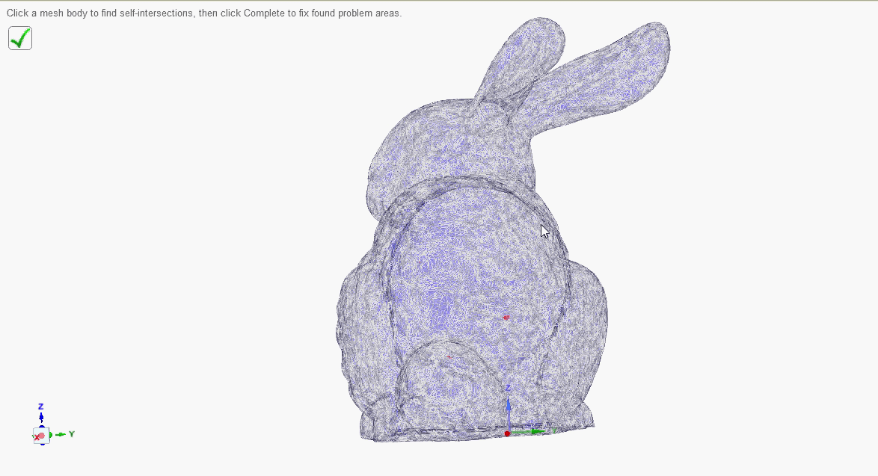The width and height of the screenshot is (878, 476).
Task: Click the red origin point at the bunny base
Action: 507,433
